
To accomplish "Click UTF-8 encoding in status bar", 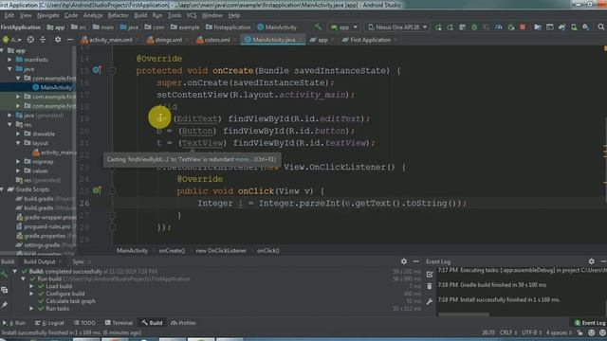I will (532, 332).
